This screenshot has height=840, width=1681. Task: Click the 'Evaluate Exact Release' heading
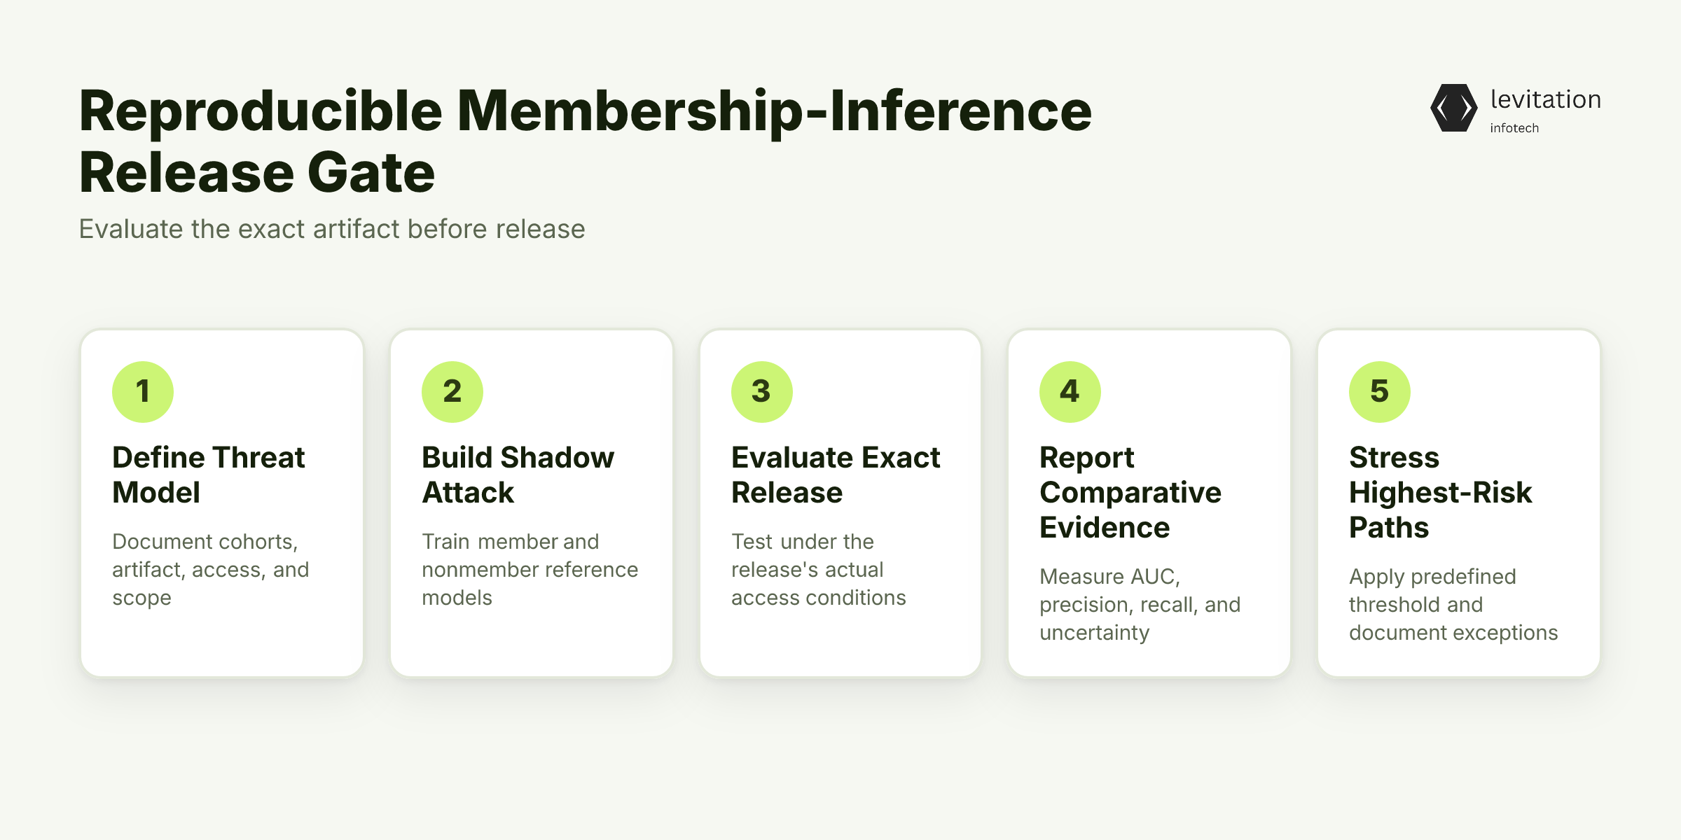pyautogui.click(x=836, y=475)
